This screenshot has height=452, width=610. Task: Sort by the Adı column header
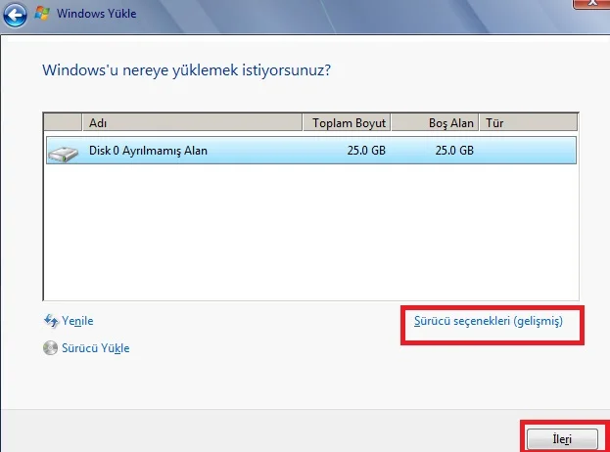coord(191,123)
